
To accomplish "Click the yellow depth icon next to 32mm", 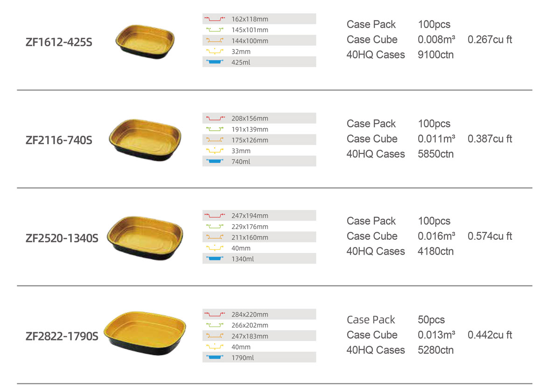I will pos(215,51).
